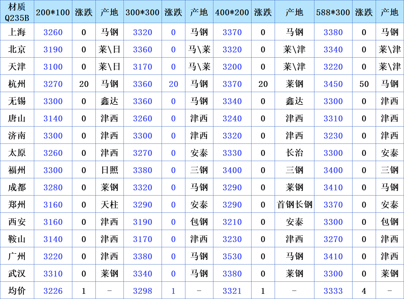Select the 588*300 column header
This screenshot has width=404, height=299.
[x=333, y=12]
